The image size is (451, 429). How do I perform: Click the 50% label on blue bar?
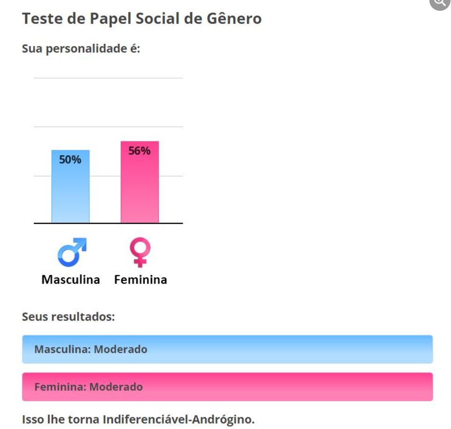pyautogui.click(x=70, y=160)
